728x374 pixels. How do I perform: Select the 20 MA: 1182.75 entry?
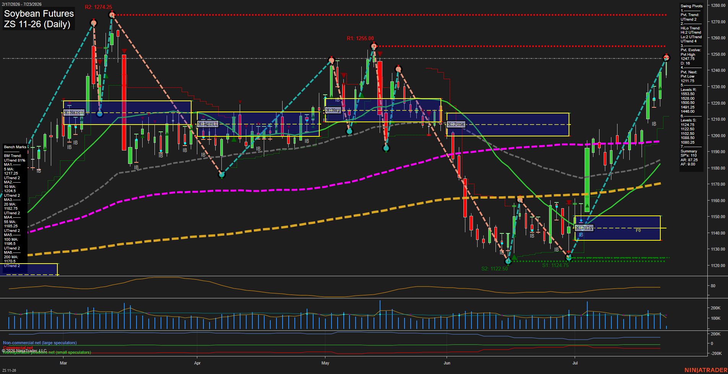[x=11, y=206]
